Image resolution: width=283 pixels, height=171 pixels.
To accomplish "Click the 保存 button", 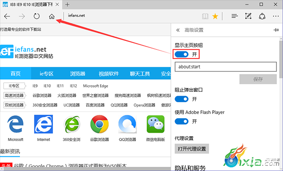I will 258,79.
